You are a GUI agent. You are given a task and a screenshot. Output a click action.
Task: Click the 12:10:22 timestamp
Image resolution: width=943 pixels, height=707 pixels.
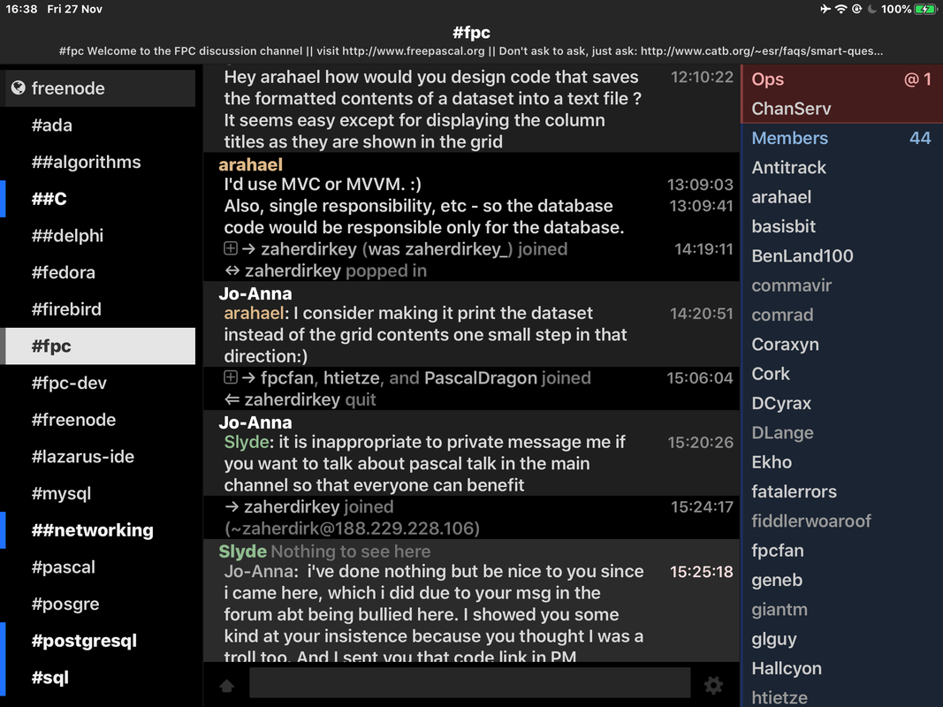(702, 77)
